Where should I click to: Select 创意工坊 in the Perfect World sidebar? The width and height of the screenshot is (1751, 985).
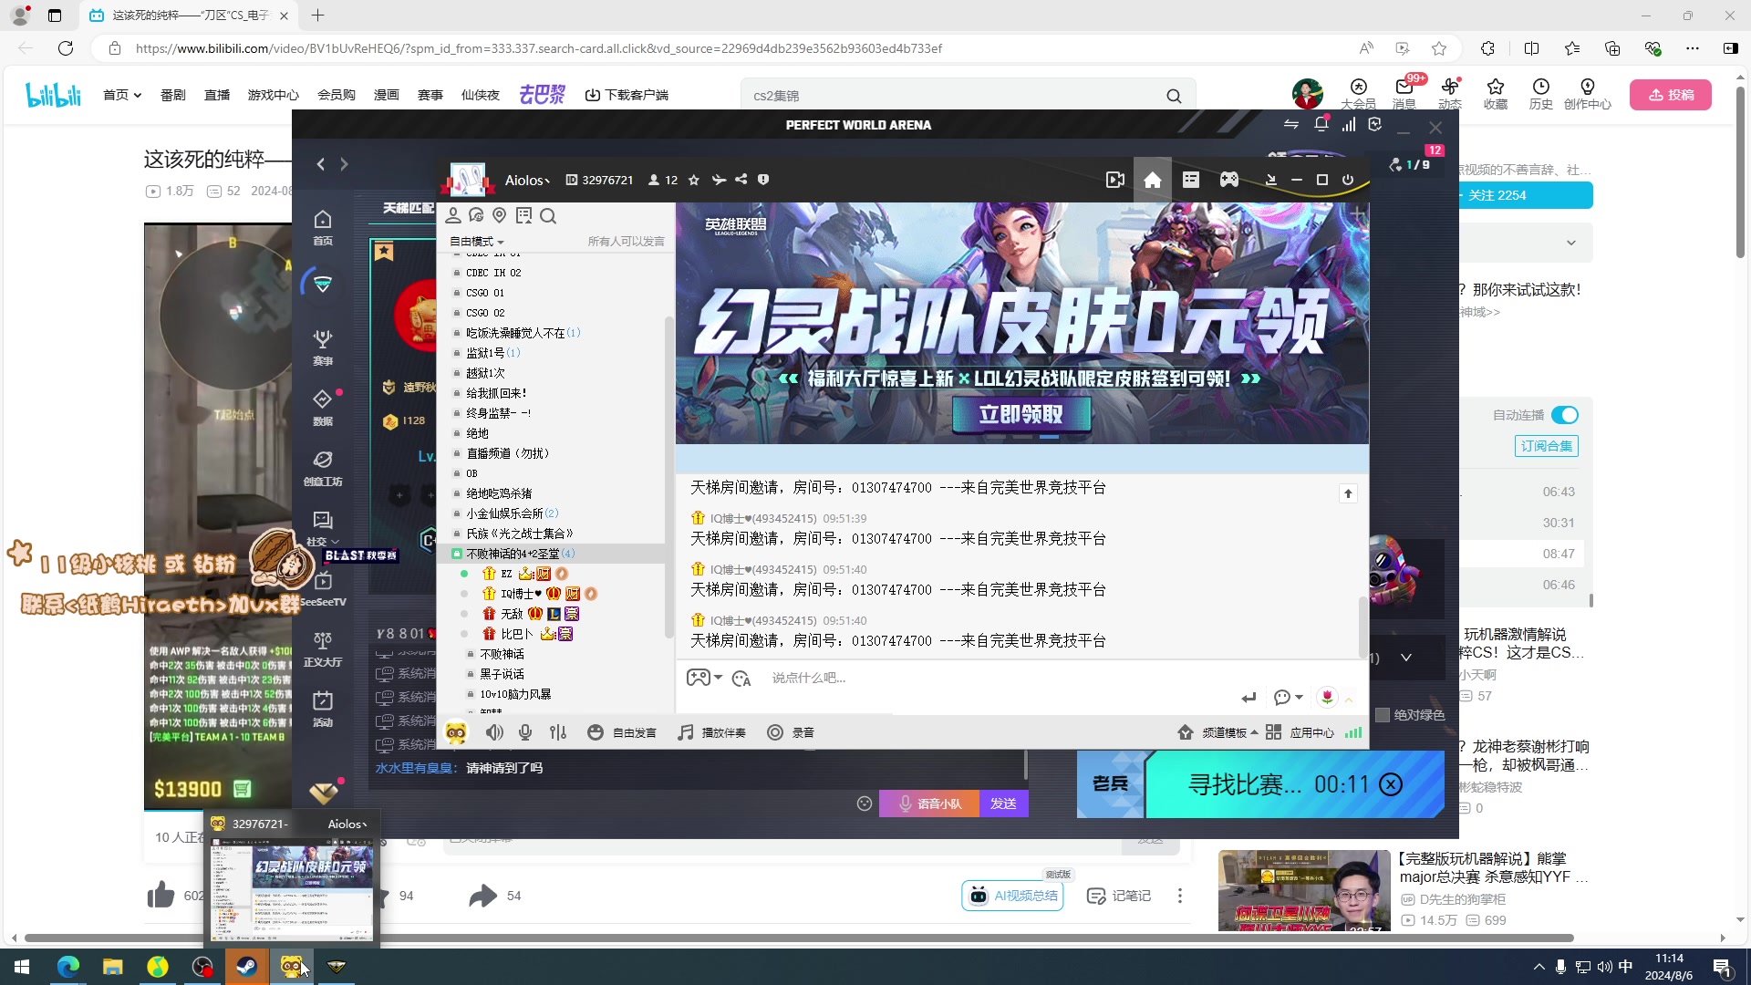coord(322,469)
